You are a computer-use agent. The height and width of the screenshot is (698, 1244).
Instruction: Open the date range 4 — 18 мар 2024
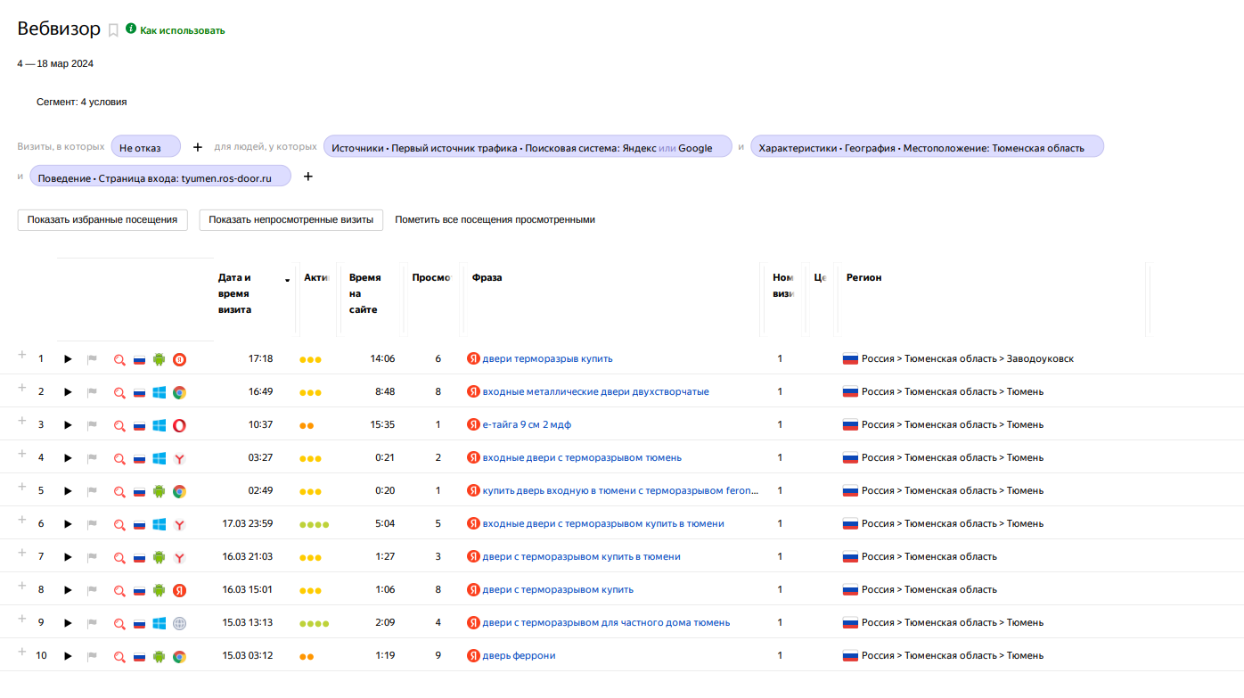pos(55,64)
